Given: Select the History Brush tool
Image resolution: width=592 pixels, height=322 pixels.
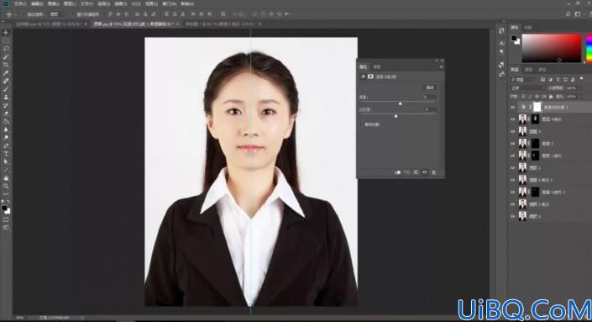Looking at the screenshot, I should coord(6,105).
